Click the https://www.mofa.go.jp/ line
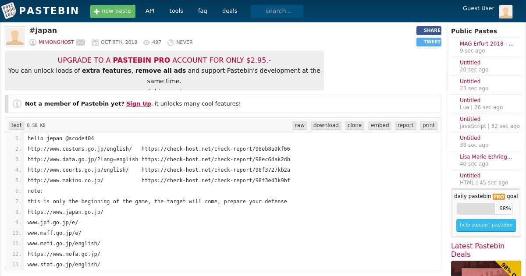Viewport: 526px width, 276px height. tap(64, 254)
